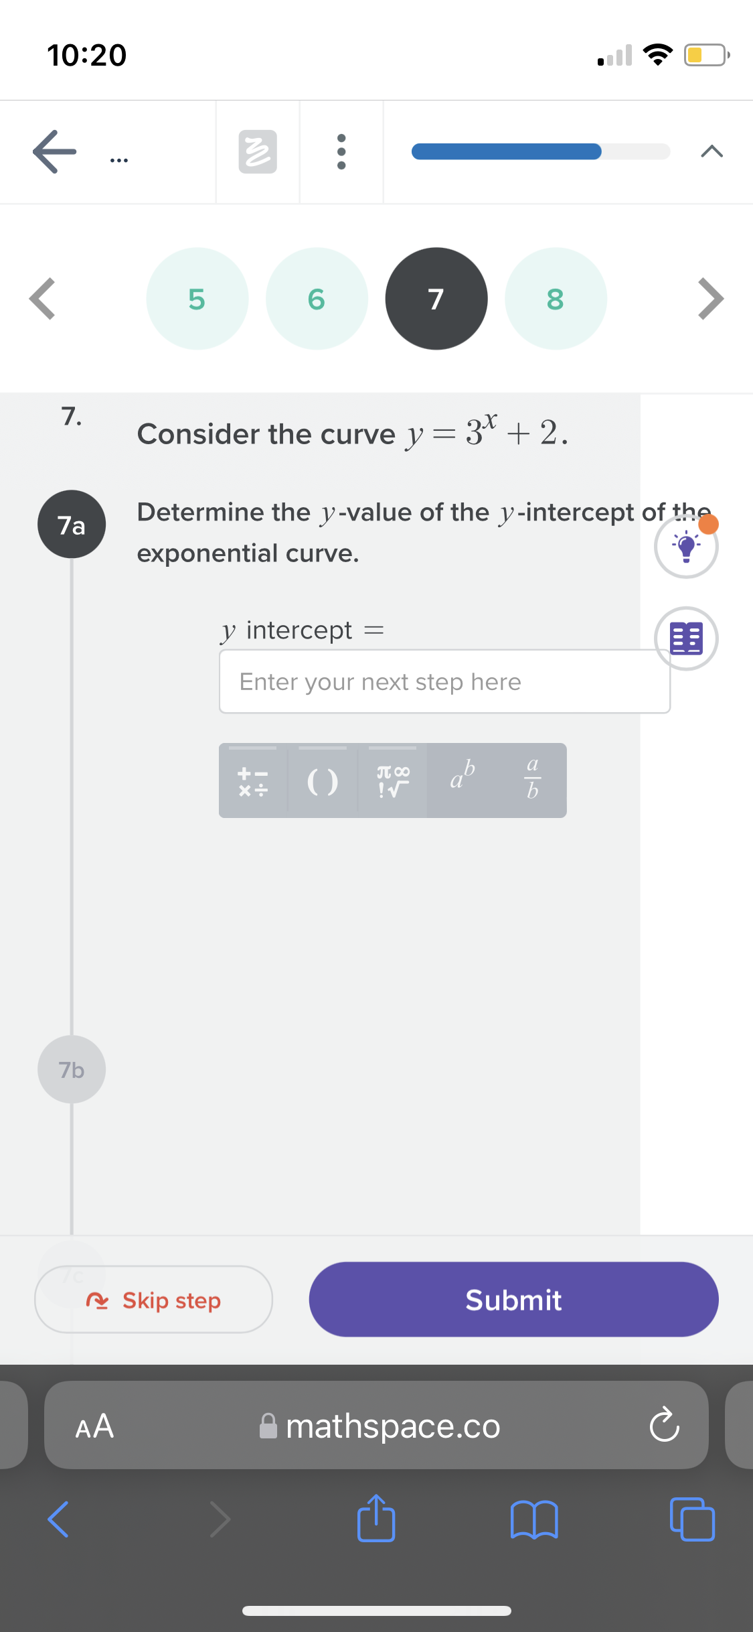The width and height of the screenshot is (753, 1632).
Task: Tap the back arrow in header
Action: 55,152
